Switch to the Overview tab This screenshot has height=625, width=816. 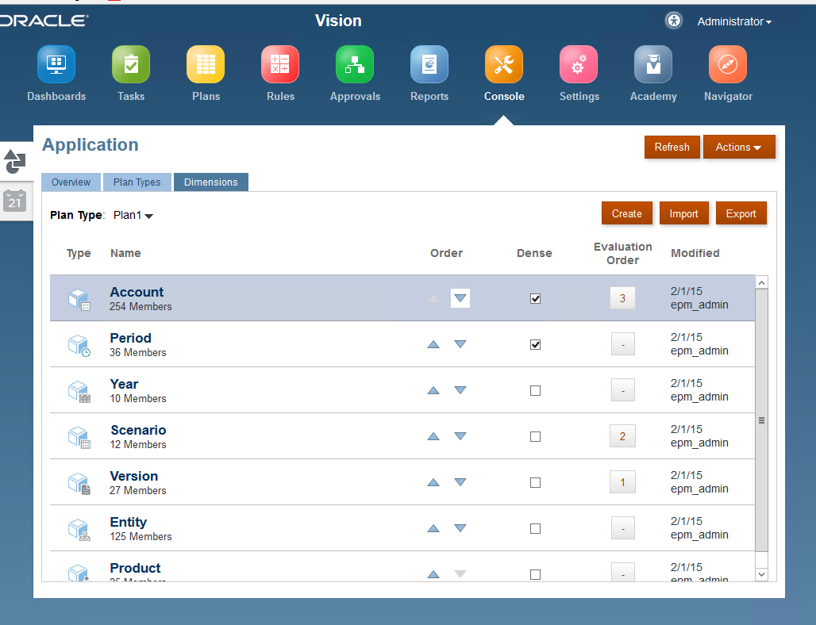click(71, 182)
